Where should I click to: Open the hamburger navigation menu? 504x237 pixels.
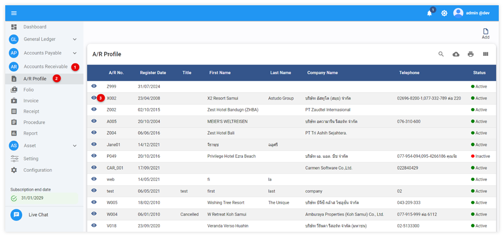pyautogui.click(x=14, y=13)
